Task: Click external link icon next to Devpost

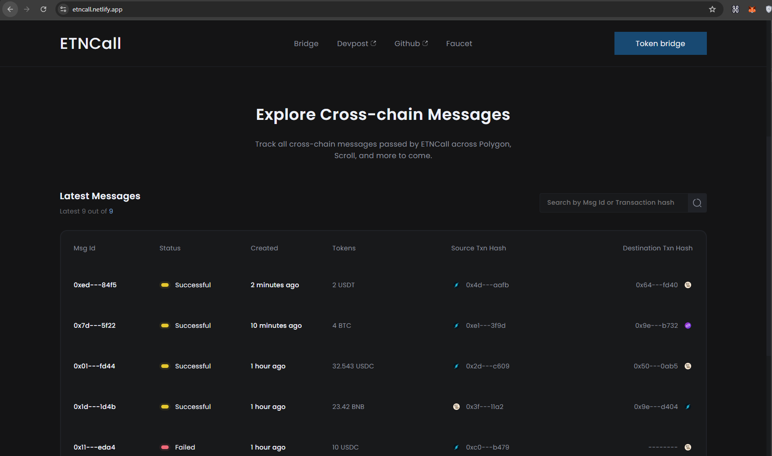Action: tap(373, 43)
